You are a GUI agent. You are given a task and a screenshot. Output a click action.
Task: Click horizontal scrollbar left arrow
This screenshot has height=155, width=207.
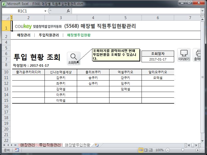[x=189, y=145]
